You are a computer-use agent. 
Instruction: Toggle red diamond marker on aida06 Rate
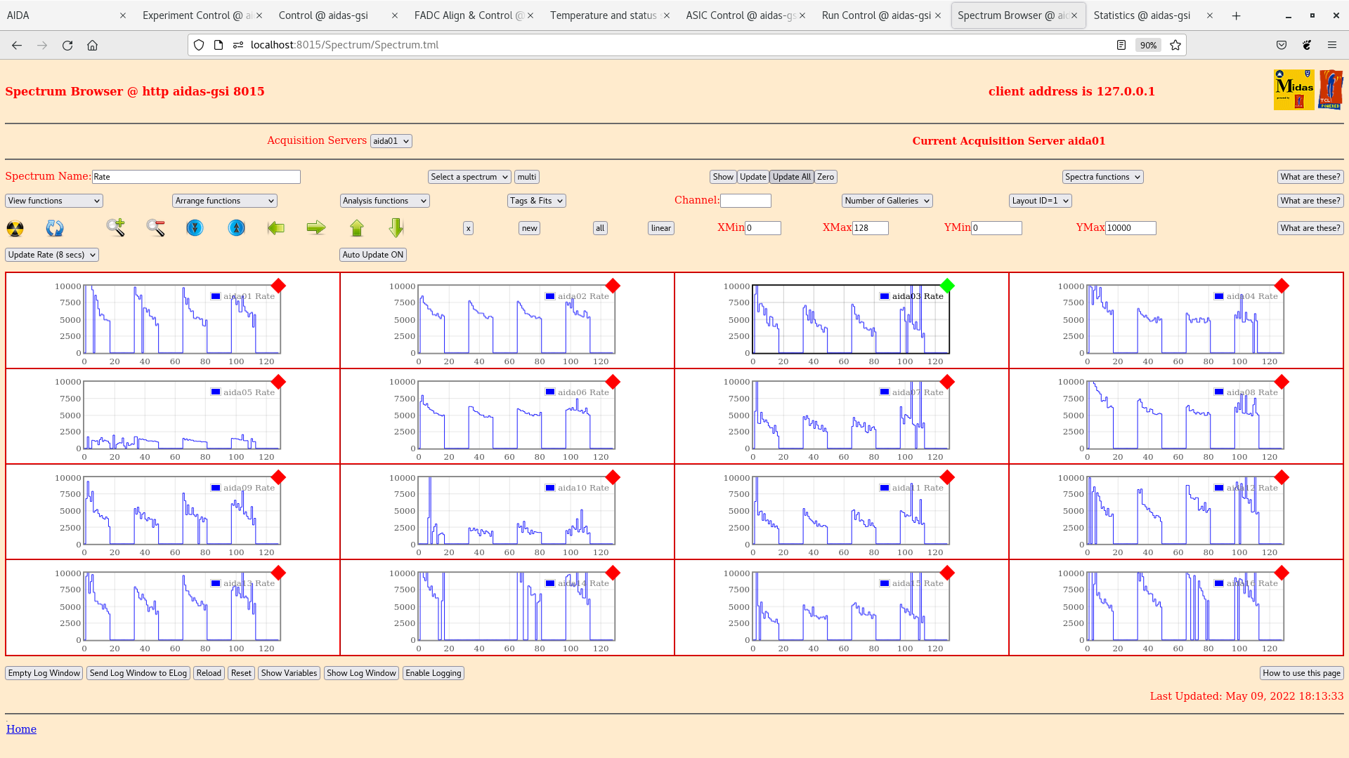pyautogui.click(x=613, y=382)
